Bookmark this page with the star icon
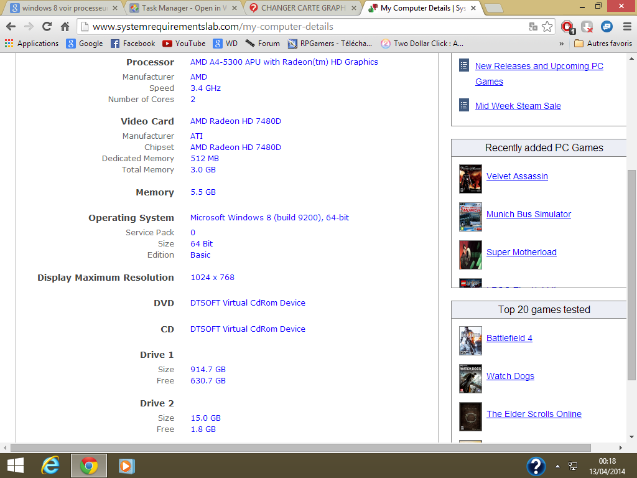Viewport: 637px width, 478px height. (547, 27)
